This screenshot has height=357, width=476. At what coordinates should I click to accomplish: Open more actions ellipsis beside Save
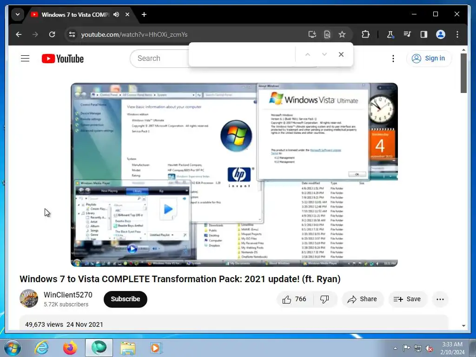pos(440,299)
